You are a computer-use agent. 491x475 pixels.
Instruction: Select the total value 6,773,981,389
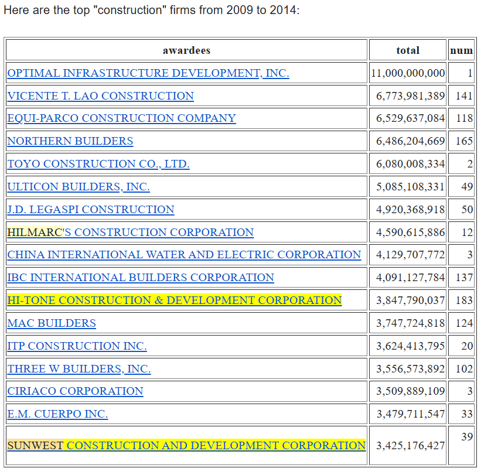(410, 96)
